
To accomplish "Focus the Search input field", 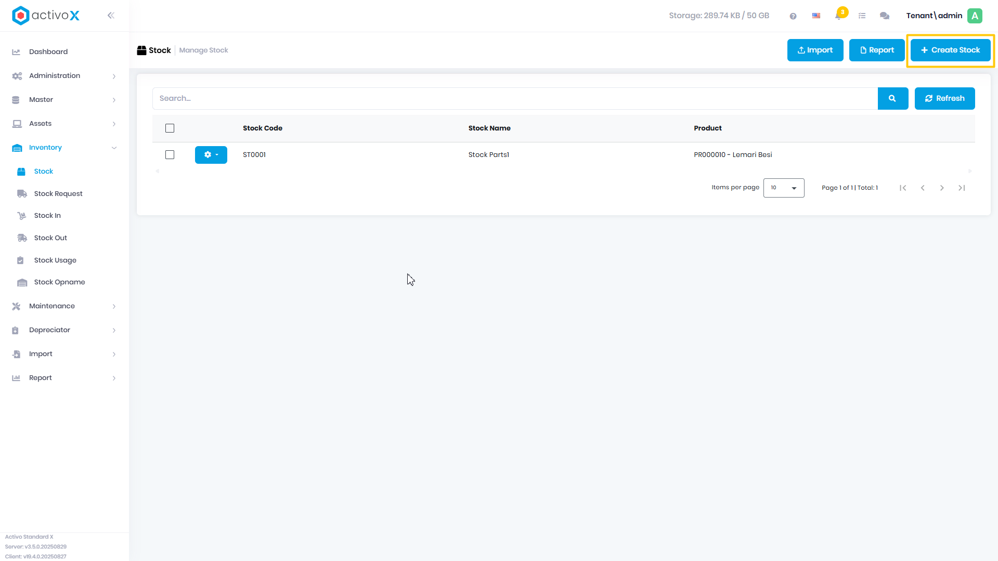I will pos(515,98).
